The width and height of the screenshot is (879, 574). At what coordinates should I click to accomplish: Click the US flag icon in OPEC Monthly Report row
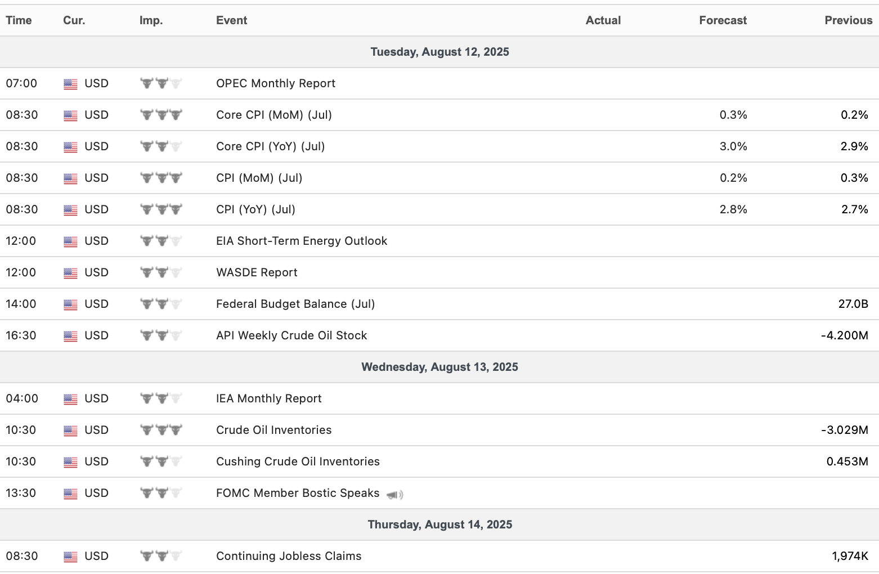click(x=70, y=84)
